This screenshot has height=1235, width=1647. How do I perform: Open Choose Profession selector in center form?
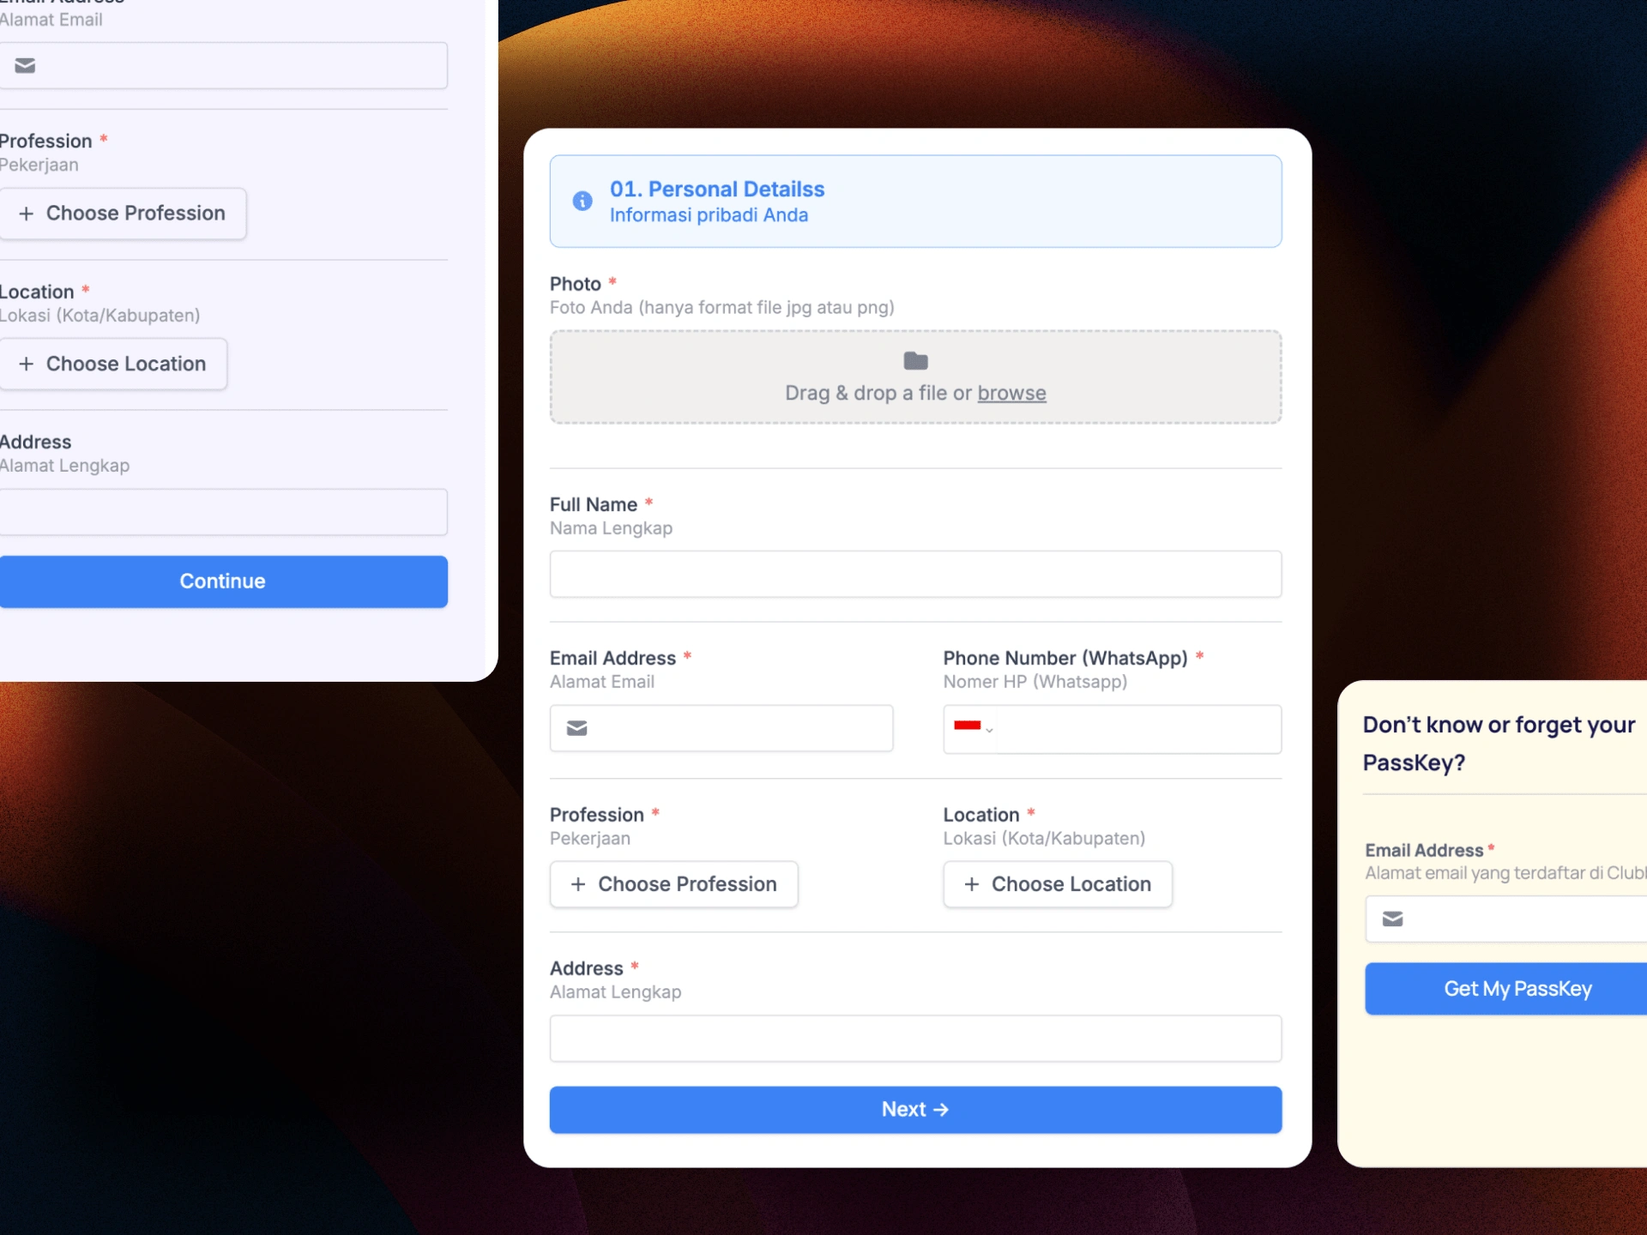click(x=673, y=884)
